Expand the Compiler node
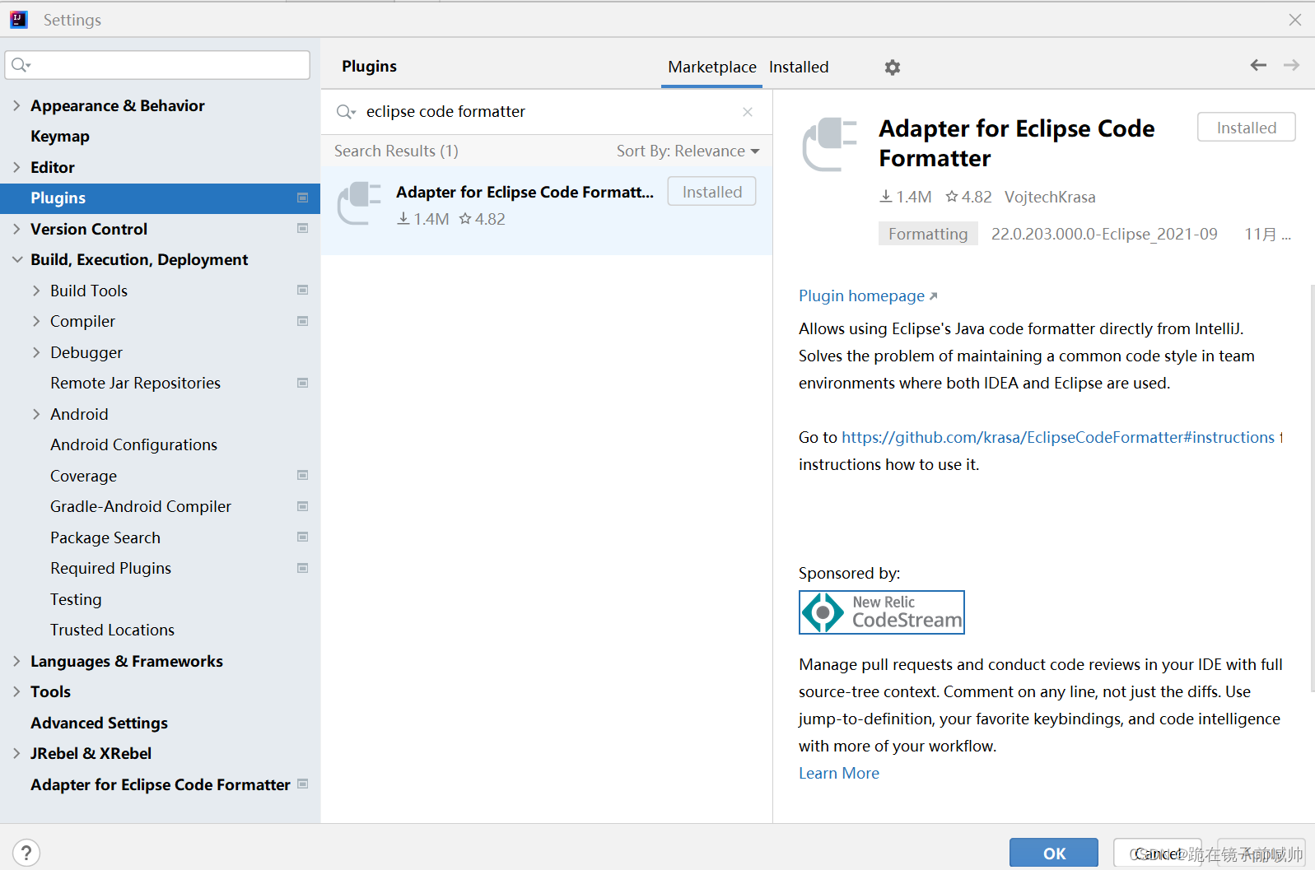The height and width of the screenshot is (870, 1315). click(x=36, y=321)
